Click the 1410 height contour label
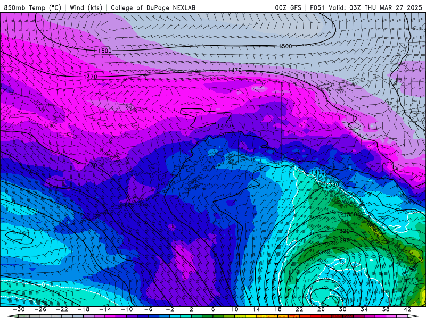 click(317, 172)
